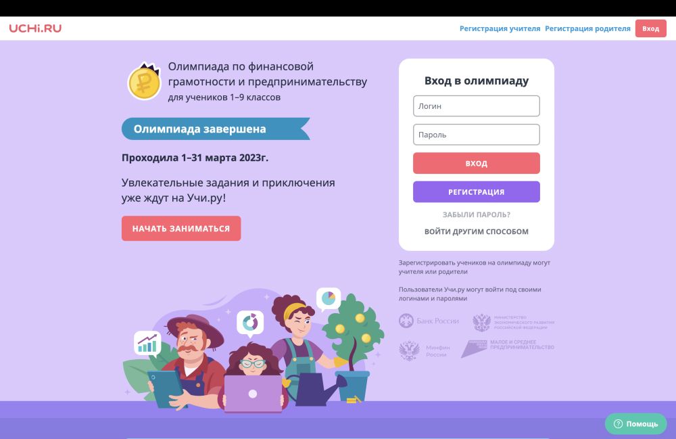
Task: Click the UCHi.RU logo
Action: coord(35,28)
